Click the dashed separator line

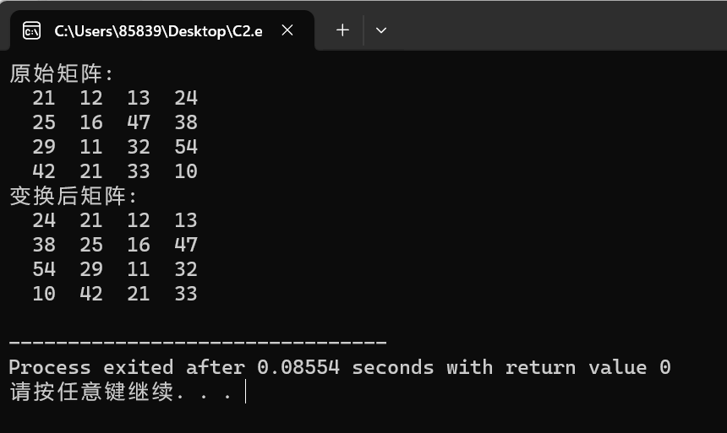(x=198, y=343)
